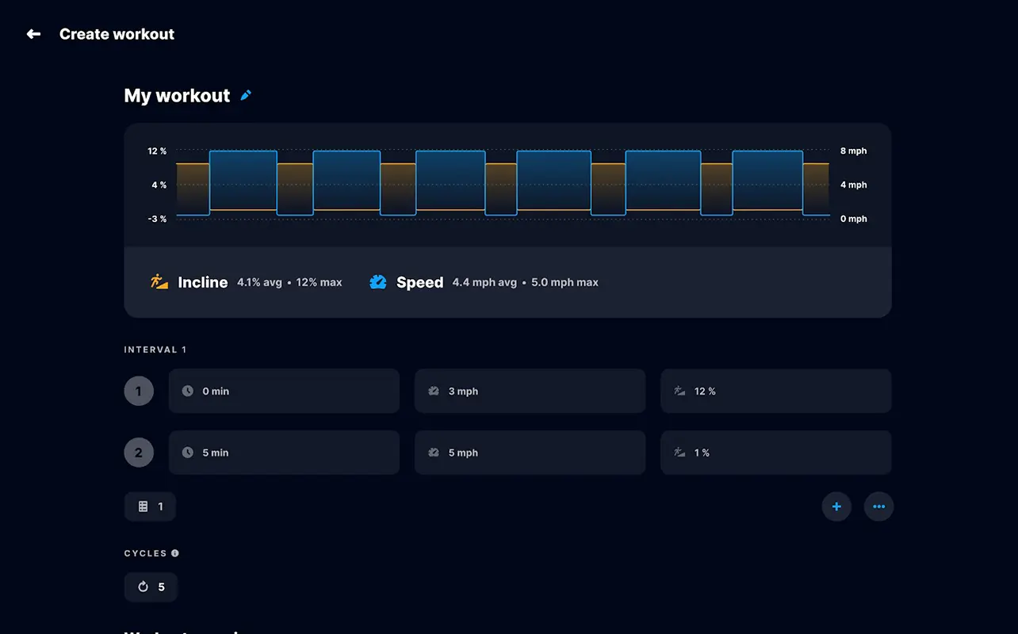Open the three-dots more options button
Image resolution: width=1018 pixels, height=634 pixels.
tap(878, 506)
